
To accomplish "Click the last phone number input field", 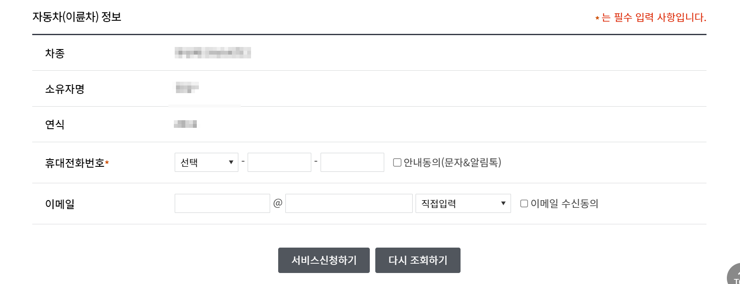I will click(x=352, y=162).
